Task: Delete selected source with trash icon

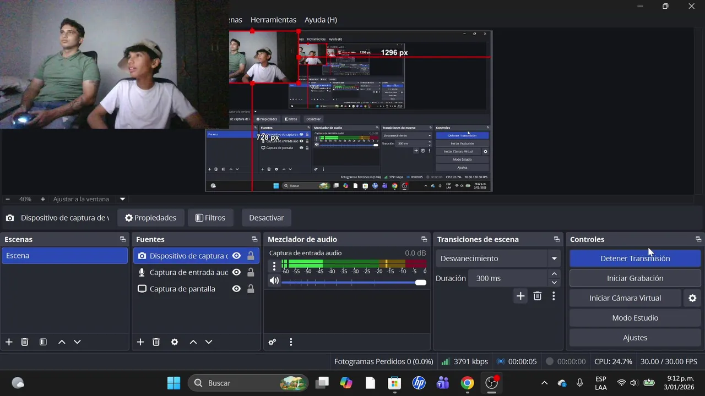Action: pyautogui.click(x=156, y=342)
